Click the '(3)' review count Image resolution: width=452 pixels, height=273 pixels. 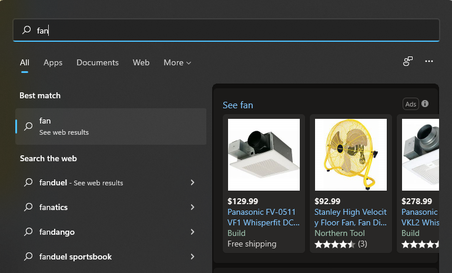click(362, 244)
